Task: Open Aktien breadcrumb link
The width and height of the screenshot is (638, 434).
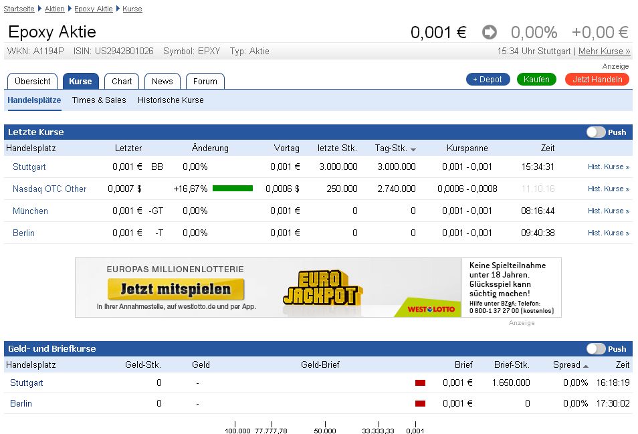Action: point(55,9)
